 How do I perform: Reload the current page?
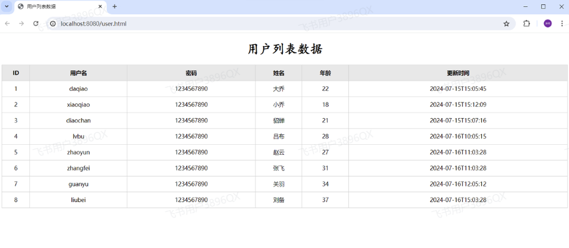point(35,24)
